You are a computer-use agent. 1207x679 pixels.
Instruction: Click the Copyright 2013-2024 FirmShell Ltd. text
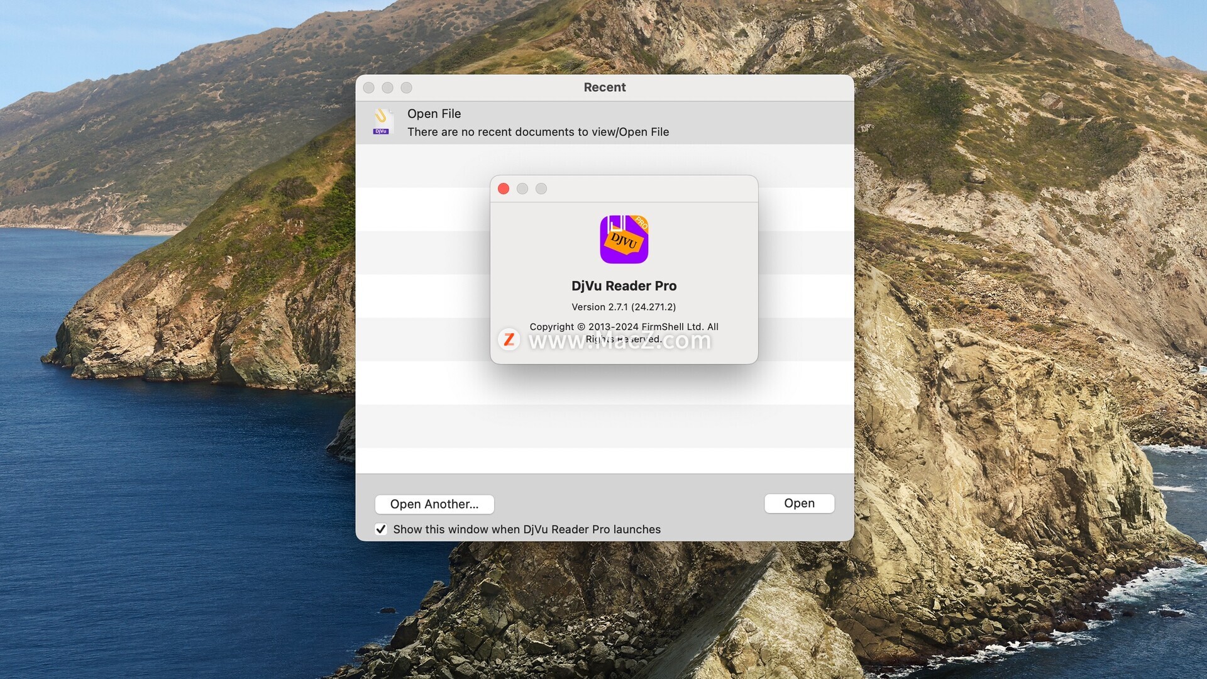click(x=624, y=333)
